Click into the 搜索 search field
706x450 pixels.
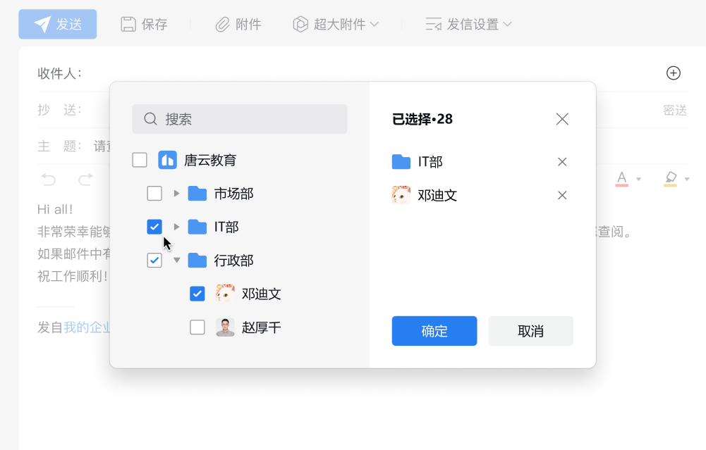(x=240, y=119)
